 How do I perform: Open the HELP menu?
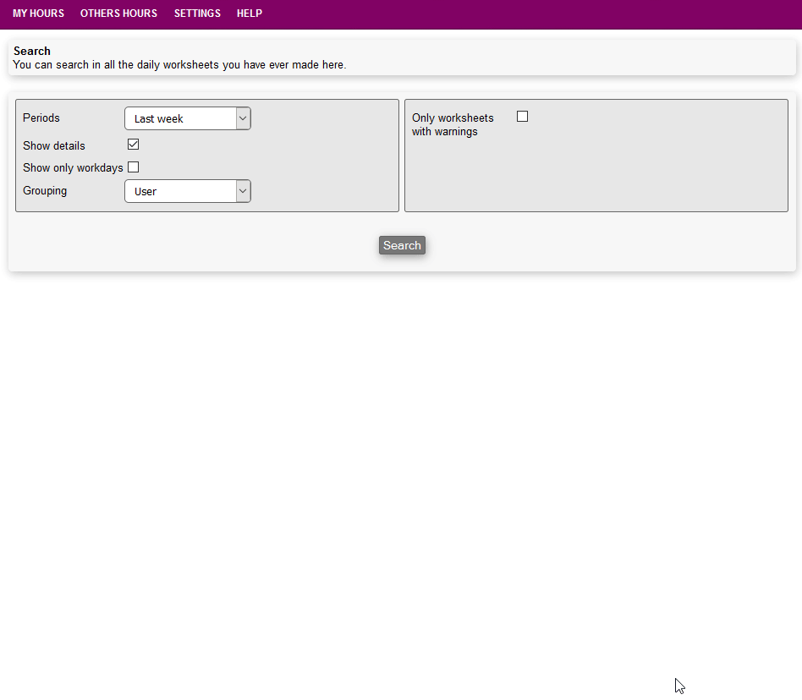point(250,14)
